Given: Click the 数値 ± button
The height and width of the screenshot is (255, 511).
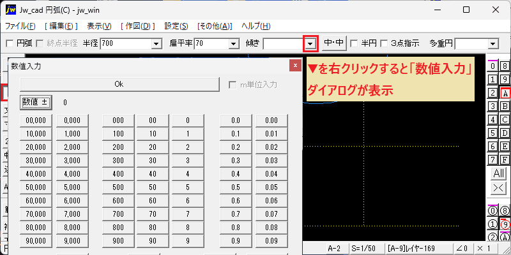Looking at the screenshot, I should (x=36, y=103).
